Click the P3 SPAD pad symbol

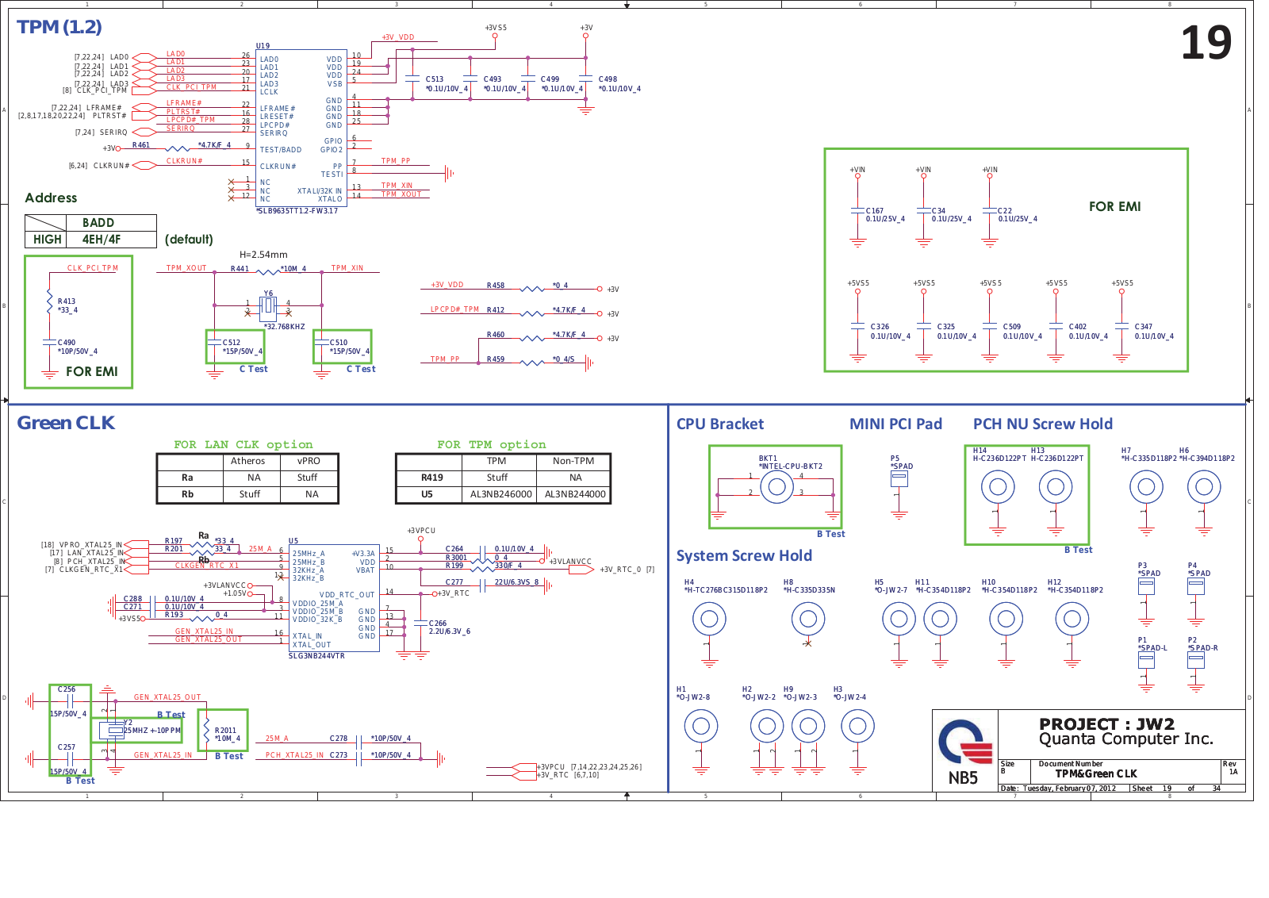pyautogui.click(x=1146, y=586)
